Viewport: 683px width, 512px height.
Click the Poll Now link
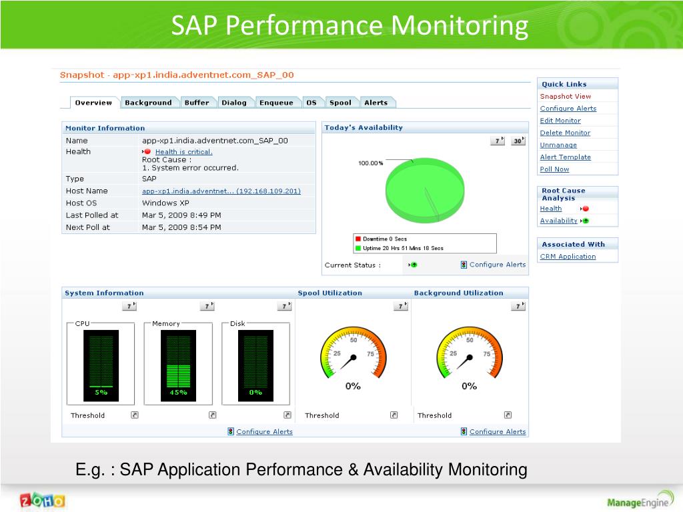coord(554,169)
